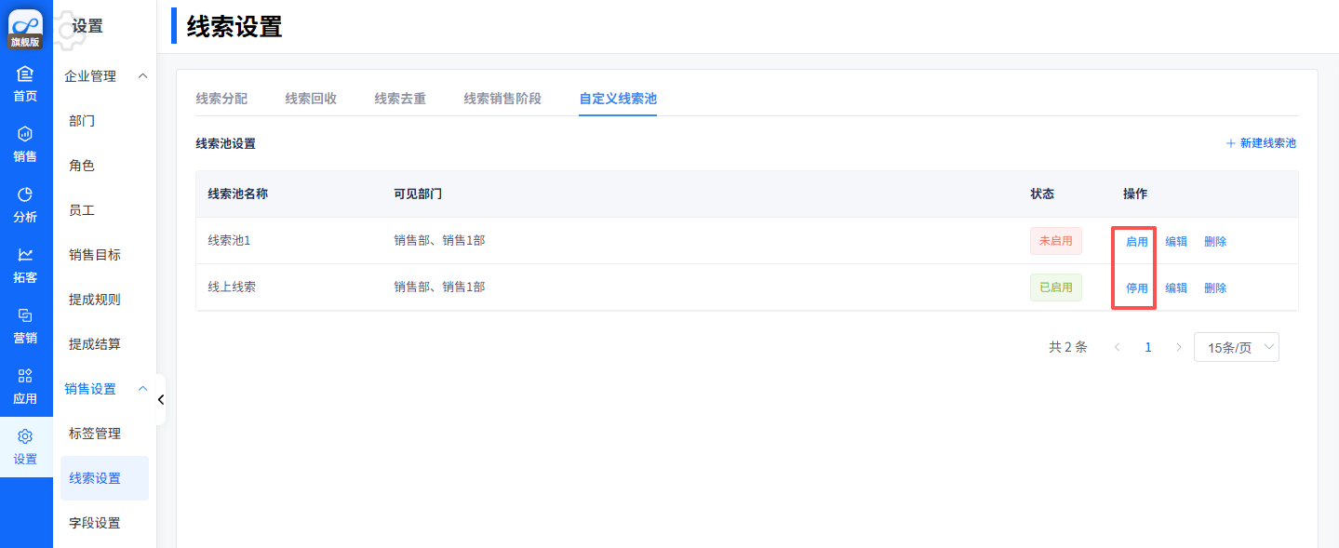This screenshot has height=548, width=1339.
Task: Delete the 线上线索 row
Action: [x=1214, y=288]
